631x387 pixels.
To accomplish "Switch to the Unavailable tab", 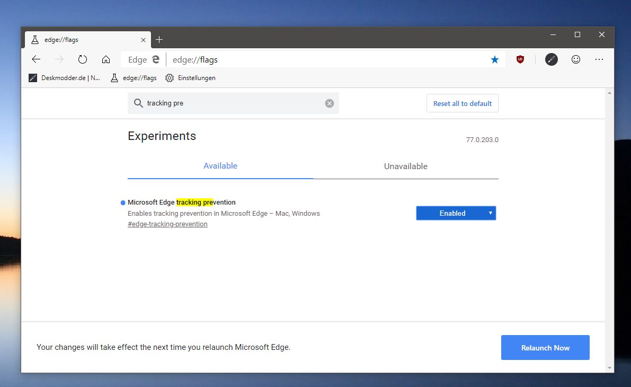I will pos(406,166).
